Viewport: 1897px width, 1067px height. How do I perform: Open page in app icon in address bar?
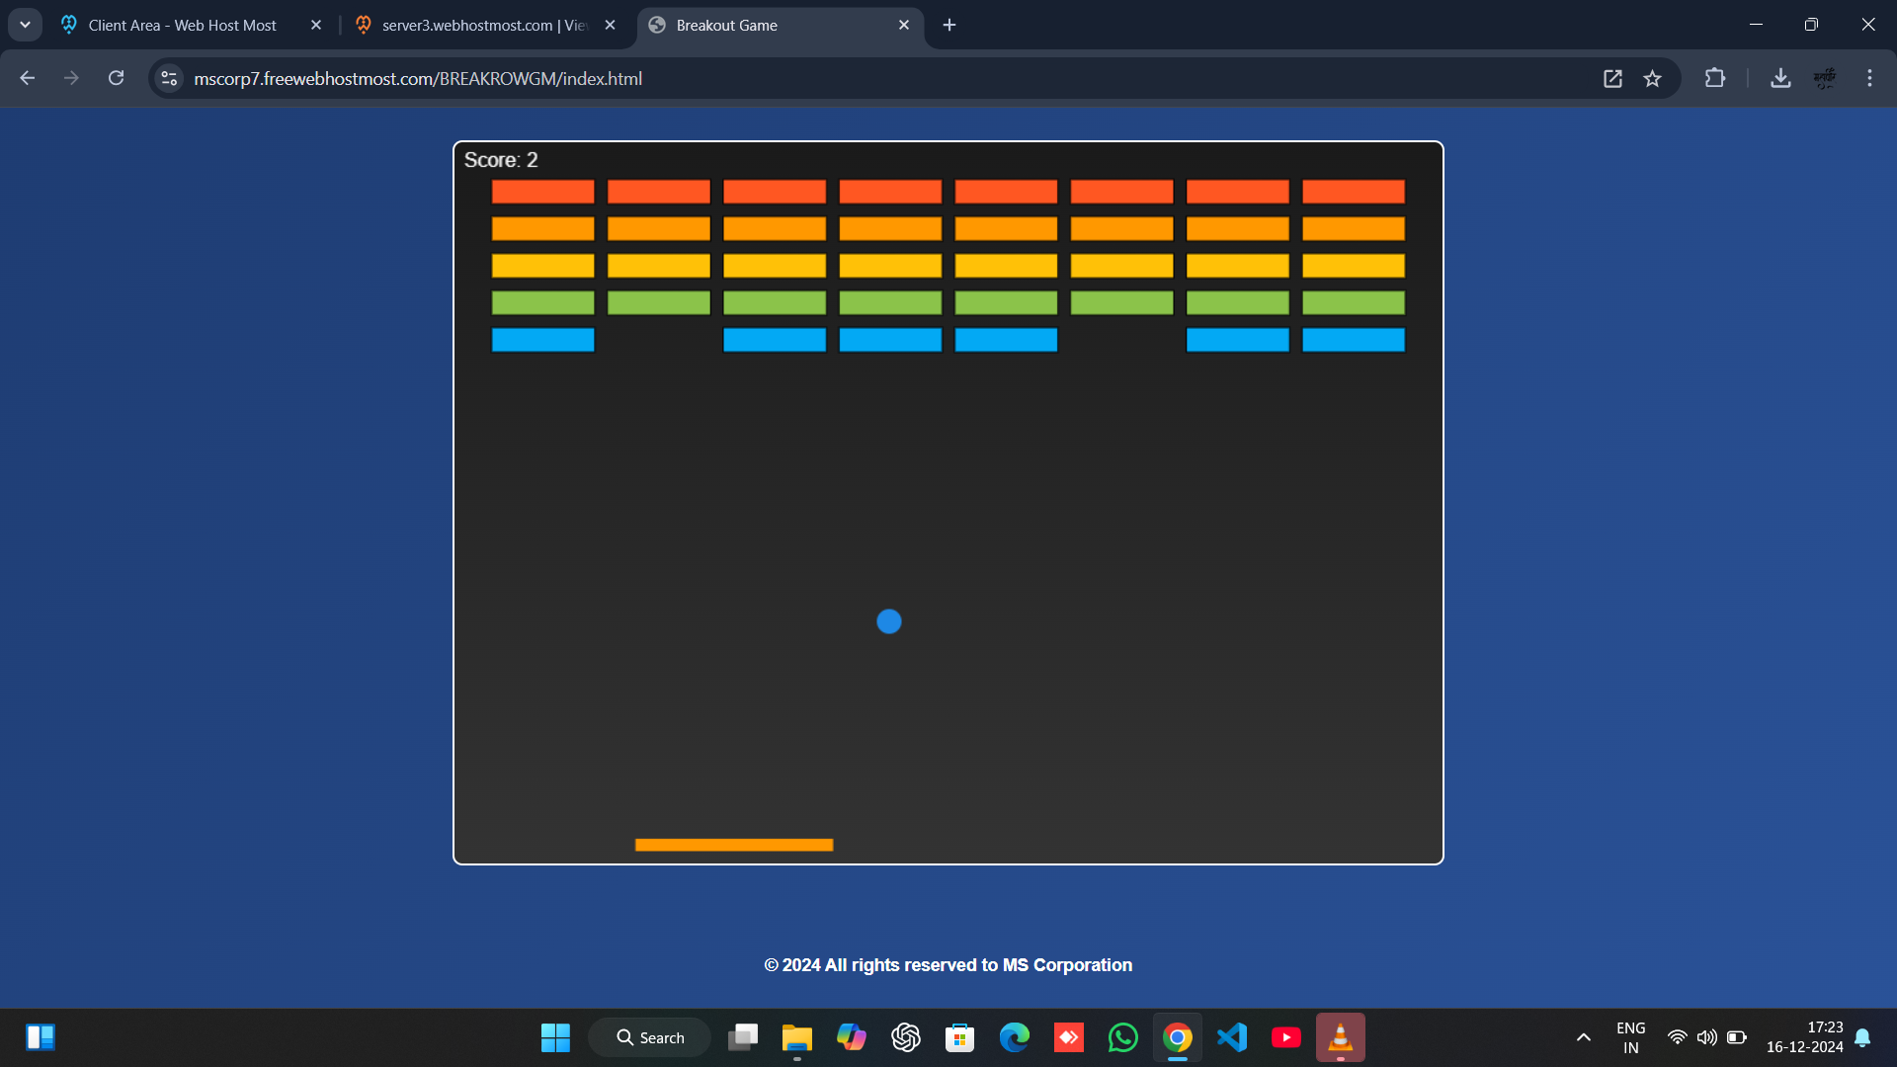point(1612,78)
